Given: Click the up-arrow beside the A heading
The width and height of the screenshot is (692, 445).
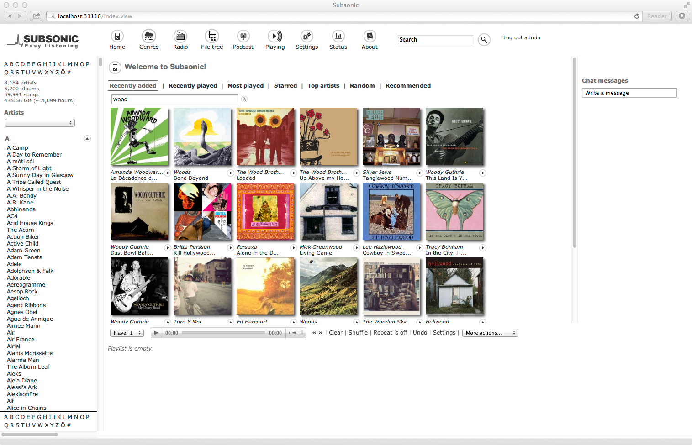Looking at the screenshot, I should coord(87,139).
